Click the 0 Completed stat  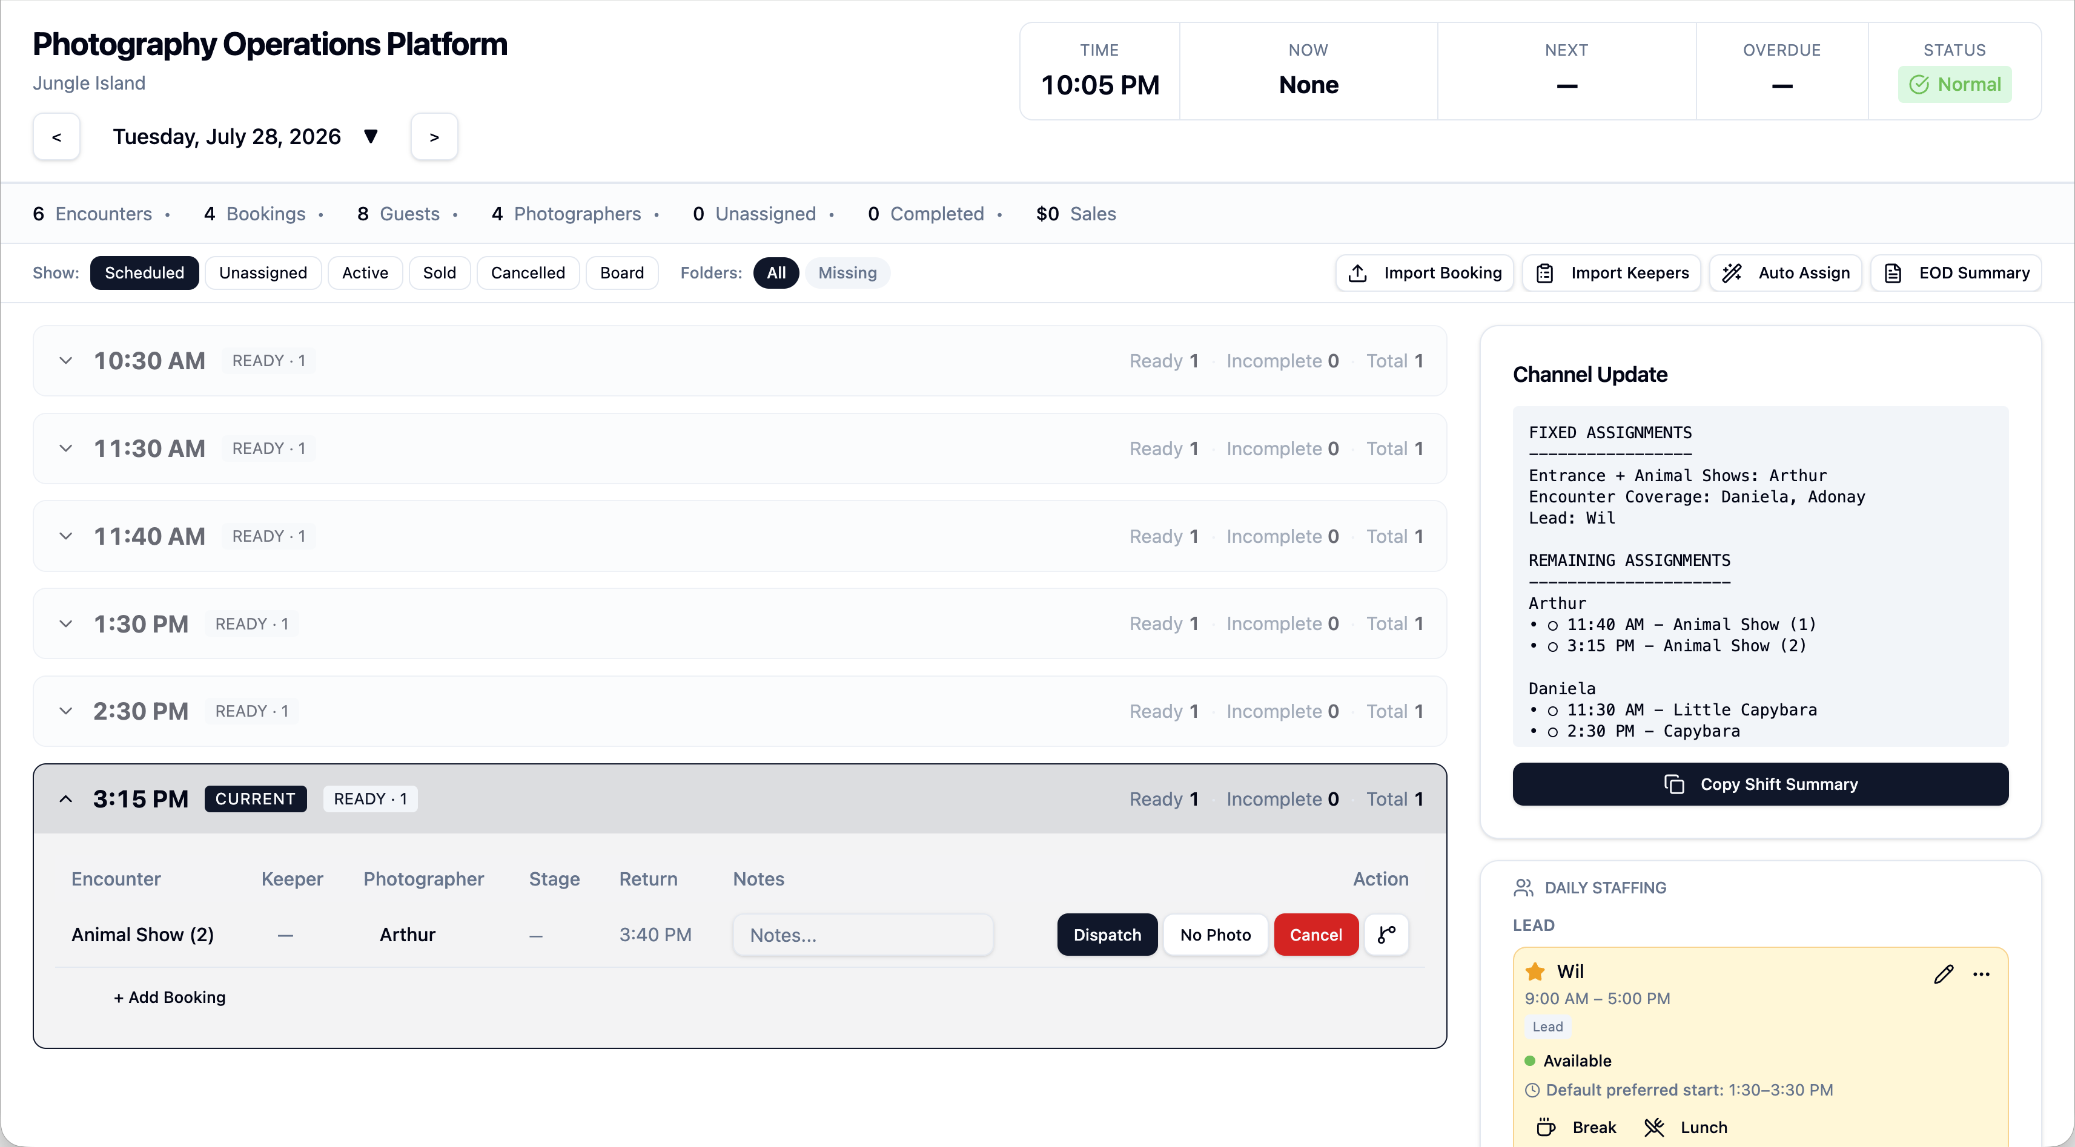click(x=925, y=213)
